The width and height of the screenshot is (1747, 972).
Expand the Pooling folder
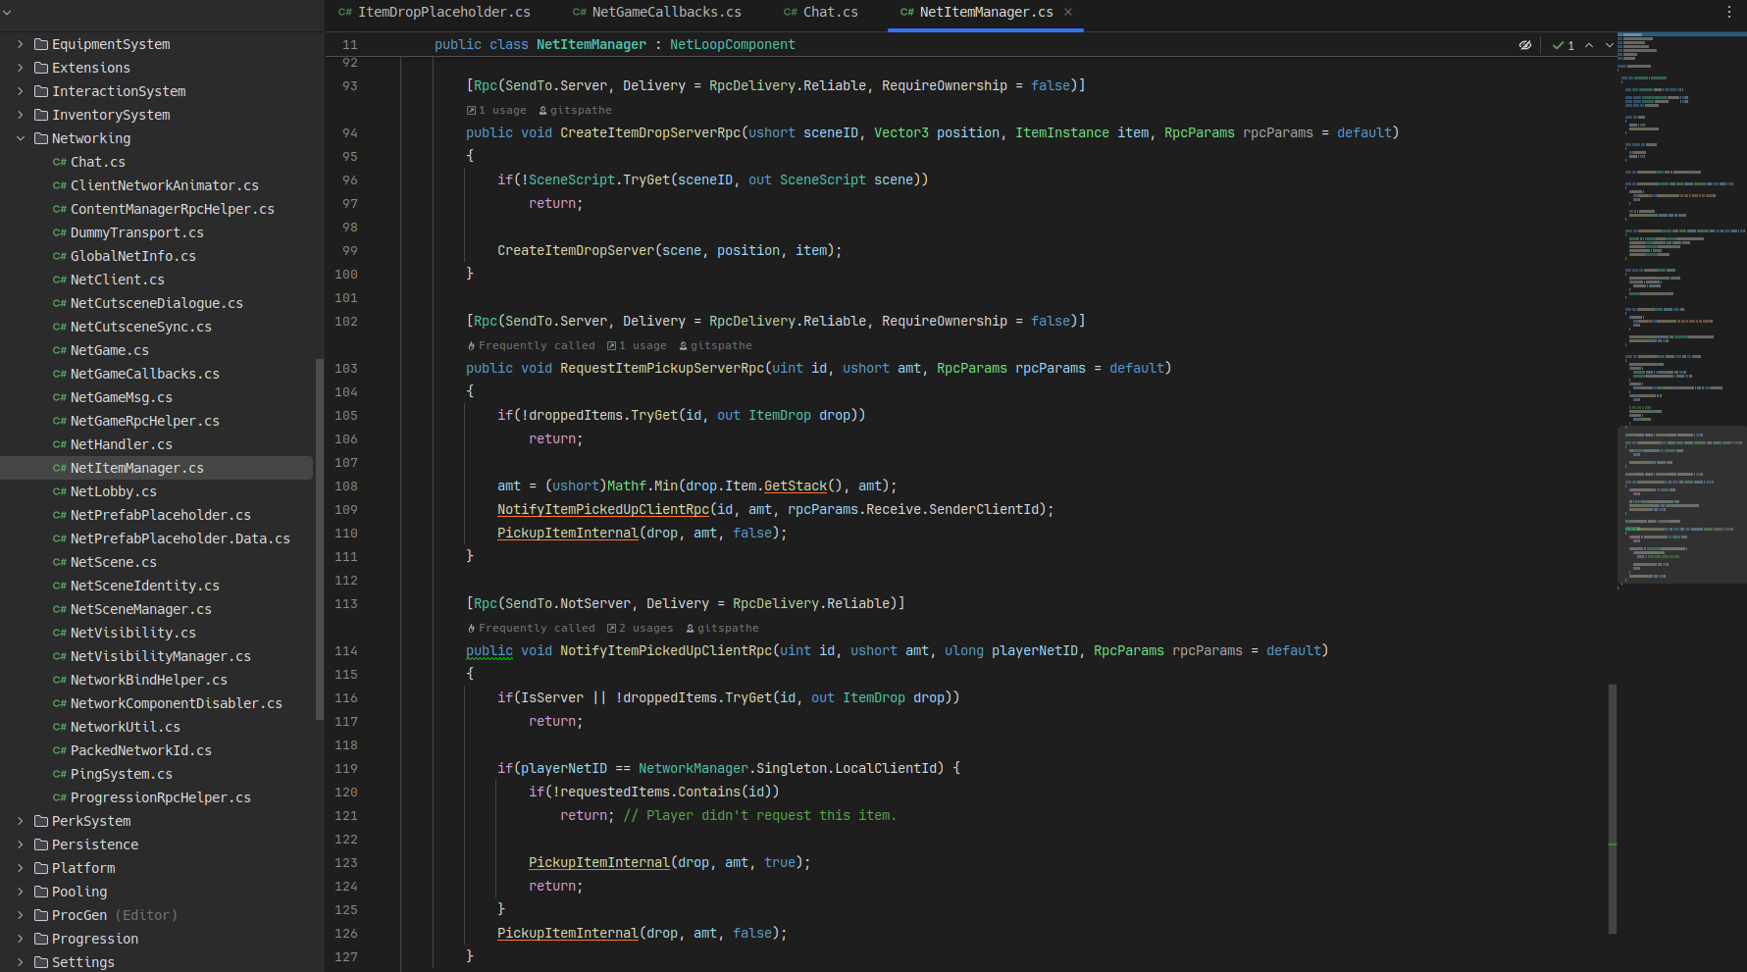pyautogui.click(x=20, y=892)
